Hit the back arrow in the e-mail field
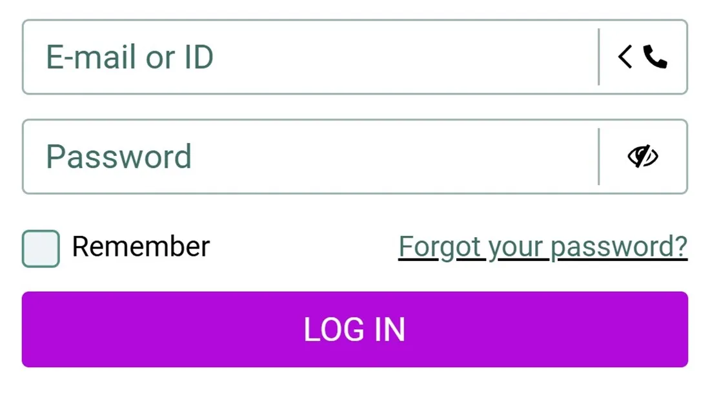This screenshot has width=710, height=404. [625, 57]
